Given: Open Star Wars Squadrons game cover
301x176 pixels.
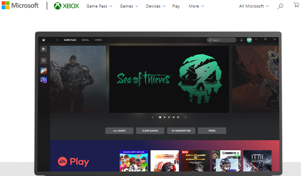Looking at the screenshot, I should coord(165,161).
